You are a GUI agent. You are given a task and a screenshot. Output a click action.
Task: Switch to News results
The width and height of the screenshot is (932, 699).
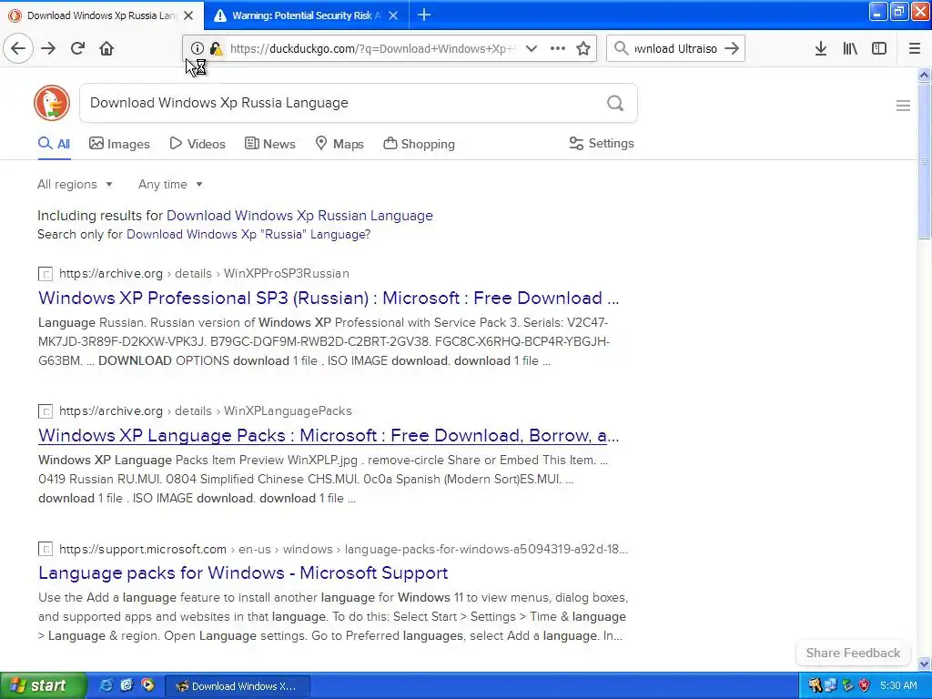point(269,144)
